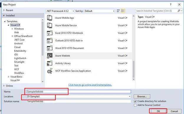This screenshot has width=184, height=114.
Task: Select the Word 2010 VSTO Document row text
Action: click(70, 48)
